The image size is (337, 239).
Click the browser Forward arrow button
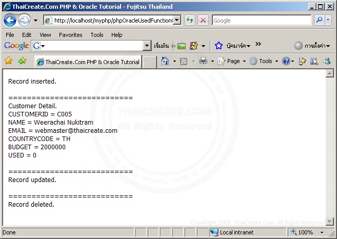click(x=24, y=21)
